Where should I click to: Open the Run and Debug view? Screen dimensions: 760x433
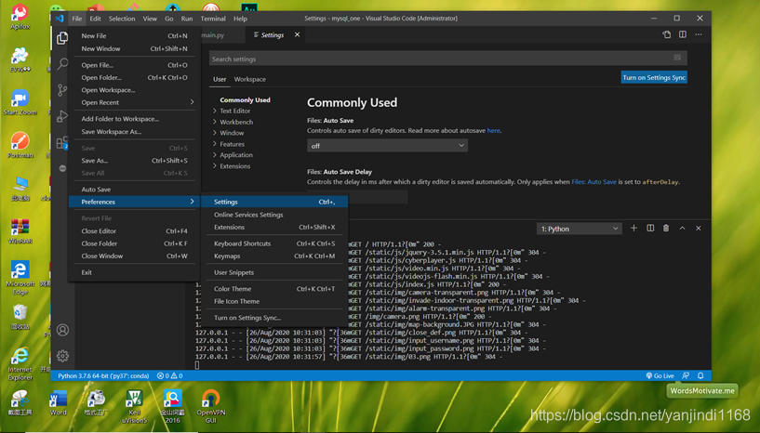(62, 116)
